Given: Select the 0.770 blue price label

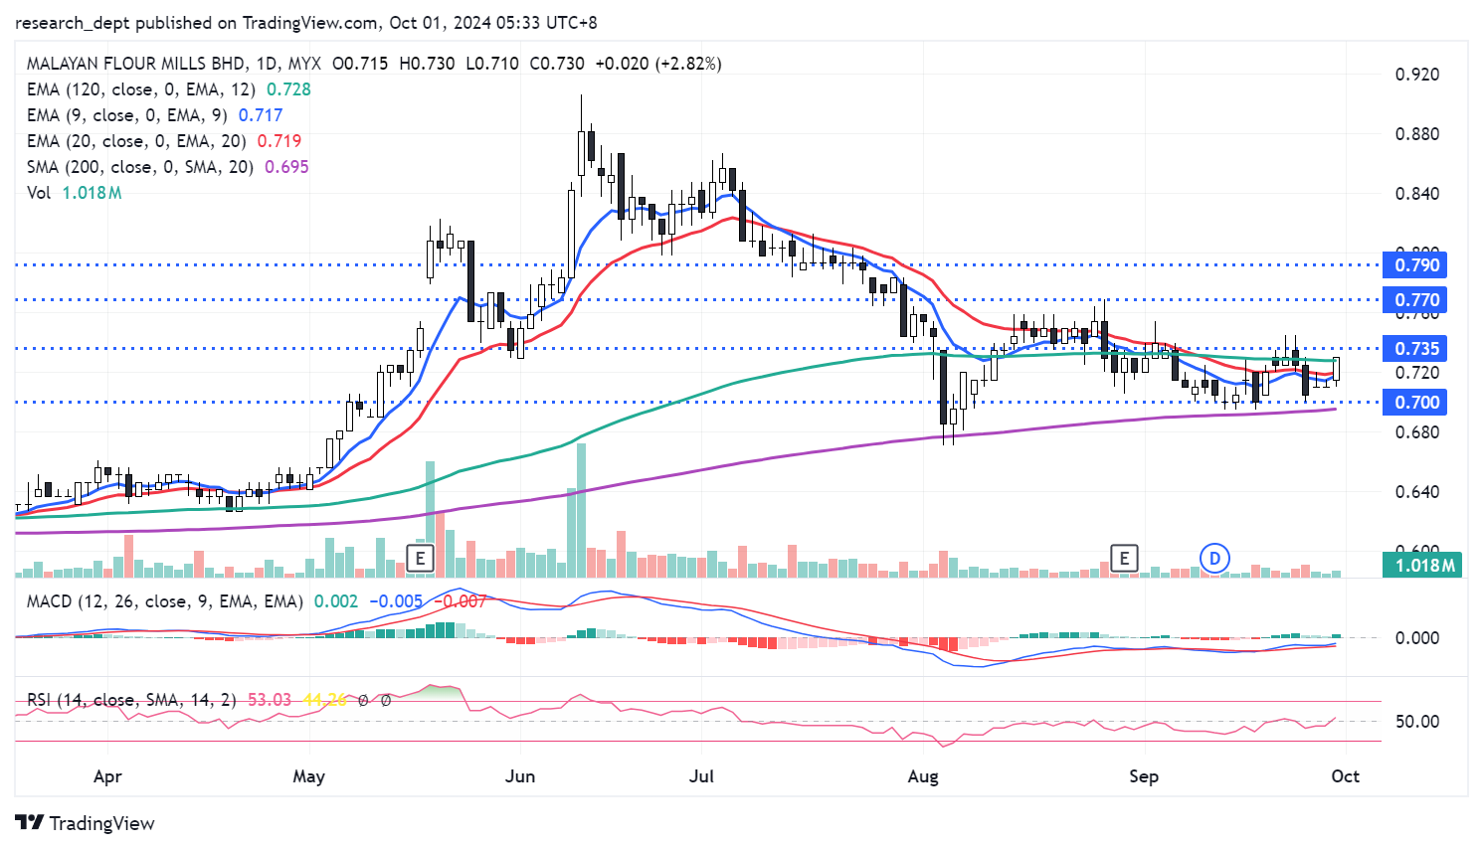Looking at the screenshot, I should (1416, 300).
